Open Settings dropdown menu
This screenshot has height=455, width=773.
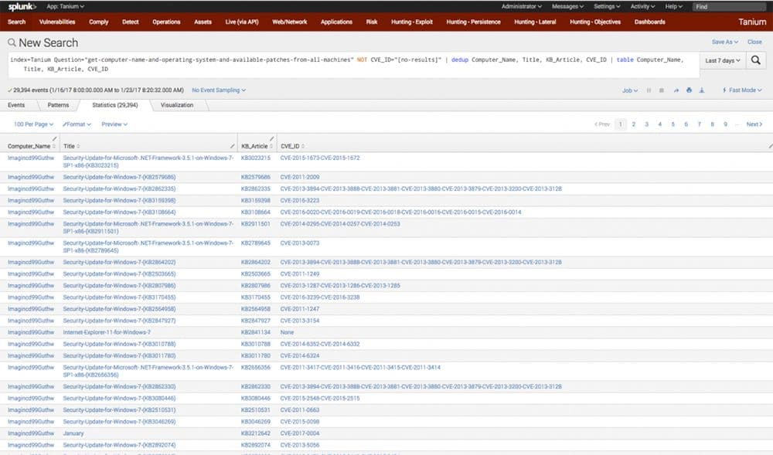[607, 6]
